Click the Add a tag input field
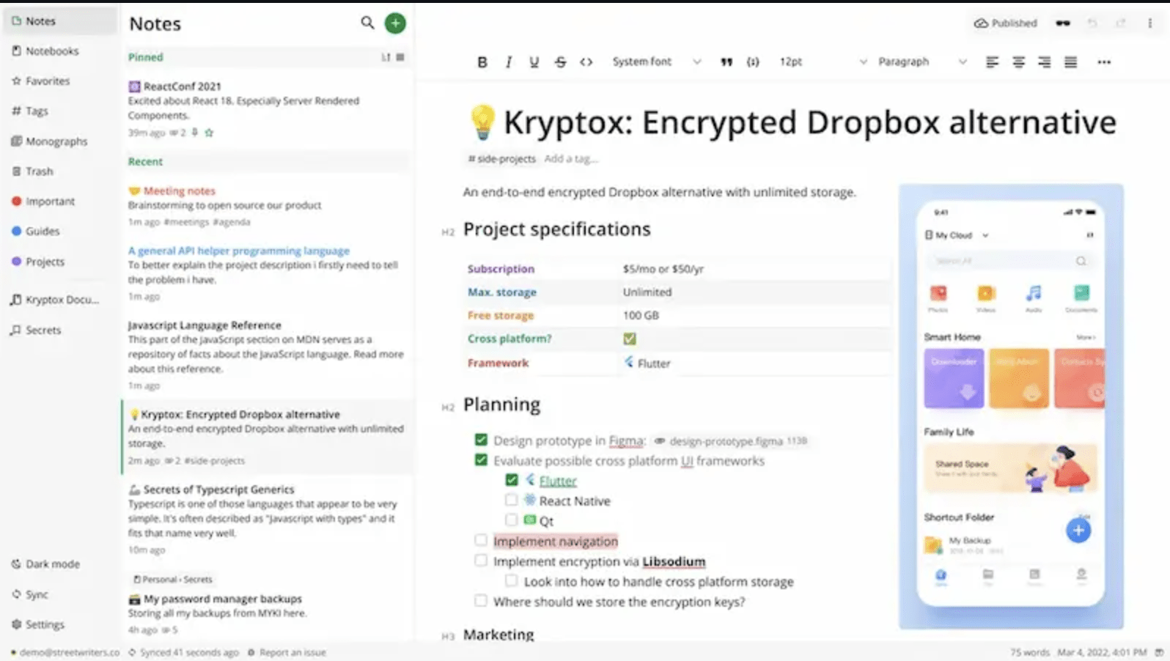This screenshot has height=661, width=1170. [571, 158]
